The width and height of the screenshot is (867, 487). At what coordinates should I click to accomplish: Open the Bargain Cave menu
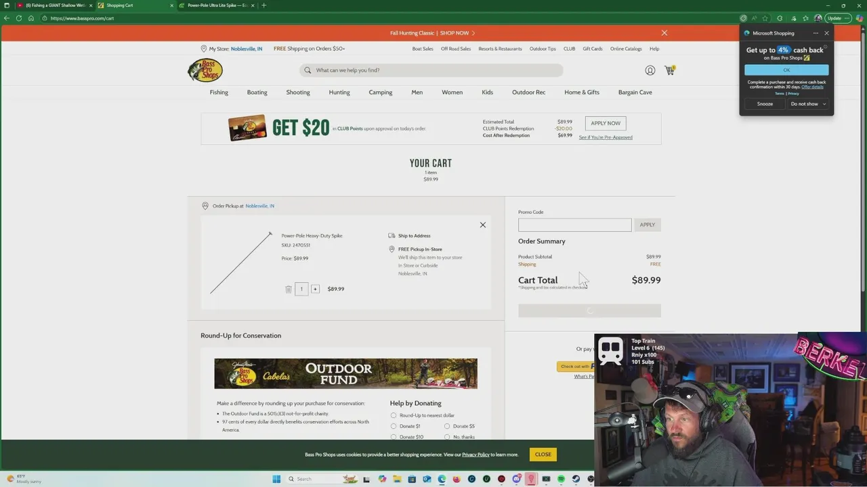coord(635,92)
